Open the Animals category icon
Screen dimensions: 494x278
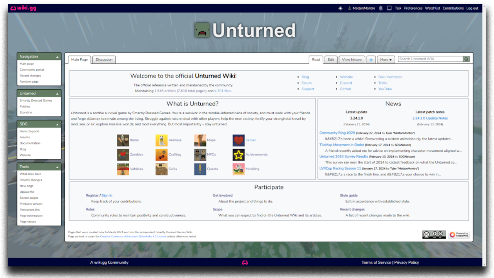coord(162,140)
